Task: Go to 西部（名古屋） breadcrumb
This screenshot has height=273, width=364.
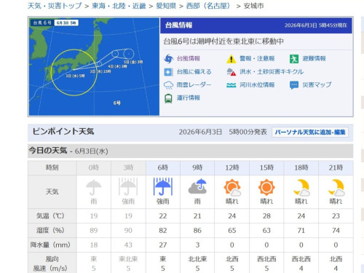Action: 208,6
